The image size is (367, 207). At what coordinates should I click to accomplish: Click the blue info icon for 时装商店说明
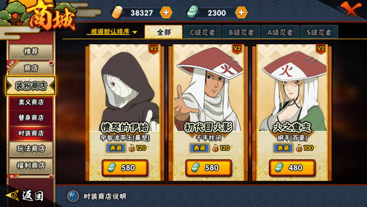[73, 196]
